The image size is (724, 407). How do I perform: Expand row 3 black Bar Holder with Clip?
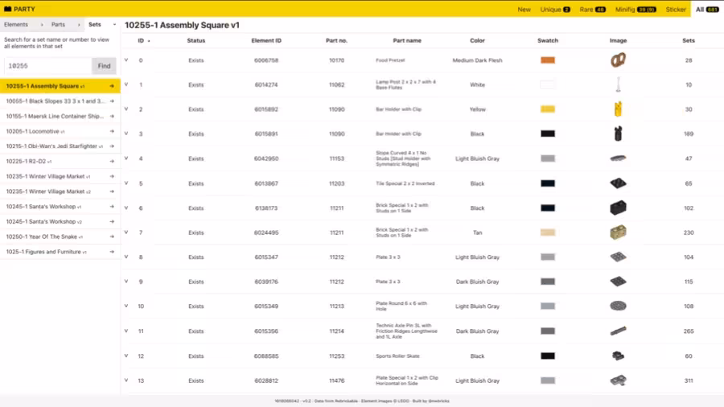coord(126,134)
